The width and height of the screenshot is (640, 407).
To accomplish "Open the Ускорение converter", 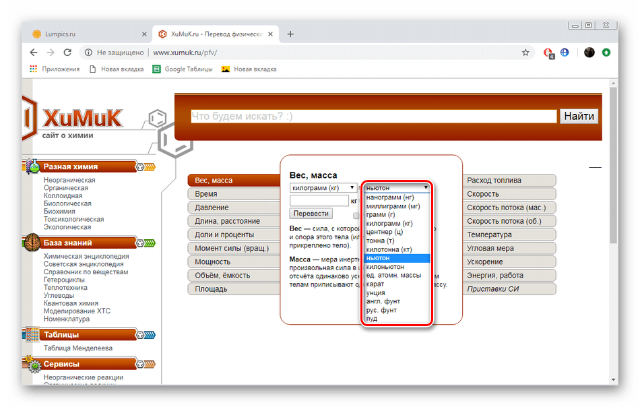I will [x=509, y=261].
